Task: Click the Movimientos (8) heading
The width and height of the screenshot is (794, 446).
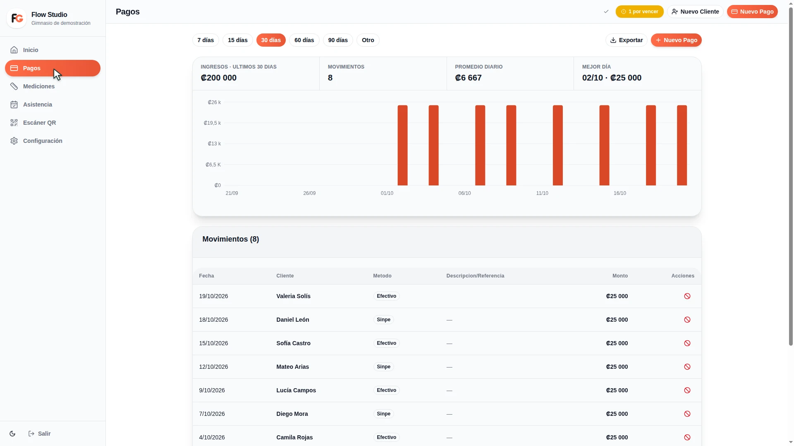Action: click(231, 239)
